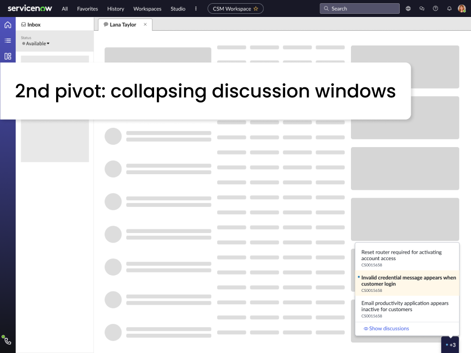Open My Lists from the left sidebar

[7, 40]
